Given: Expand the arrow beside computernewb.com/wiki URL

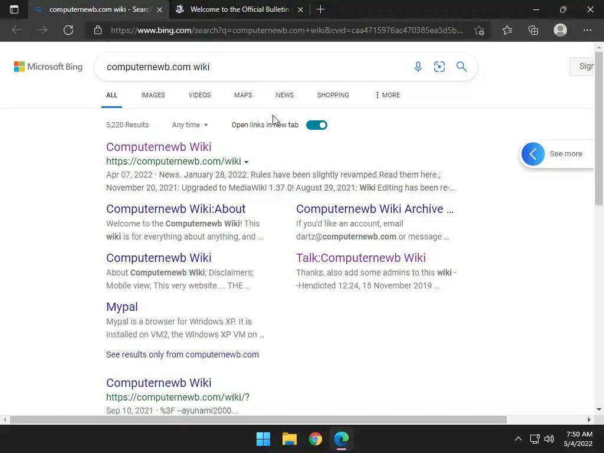Looking at the screenshot, I should [x=246, y=162].
